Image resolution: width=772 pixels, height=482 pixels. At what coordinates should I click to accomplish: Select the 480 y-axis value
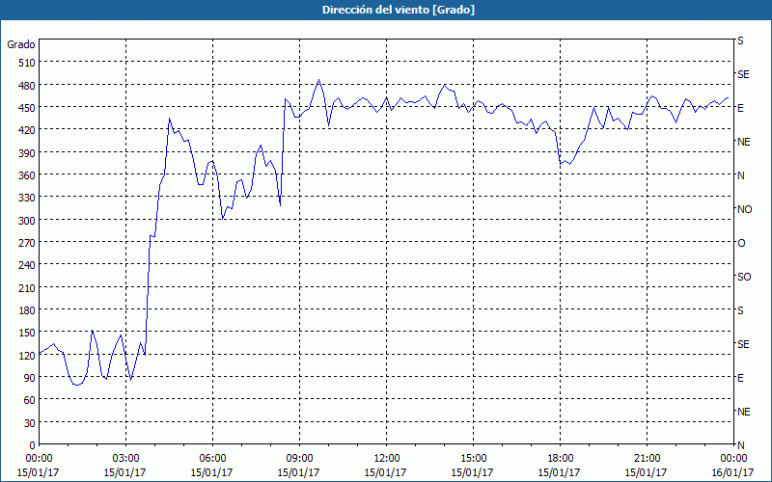(27, 85)
